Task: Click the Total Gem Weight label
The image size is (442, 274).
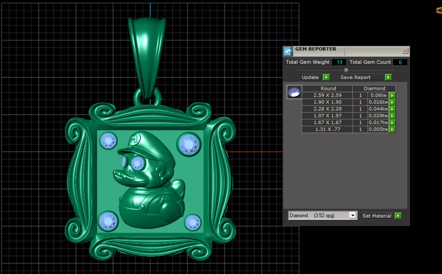Action: point(307,62)
